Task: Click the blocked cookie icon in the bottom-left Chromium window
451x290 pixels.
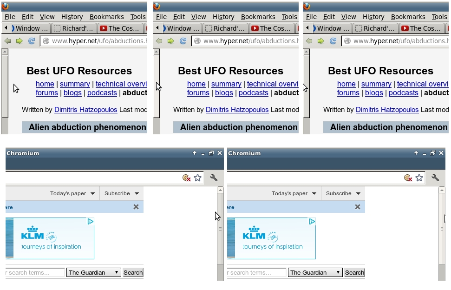Action: coord(187,178)
